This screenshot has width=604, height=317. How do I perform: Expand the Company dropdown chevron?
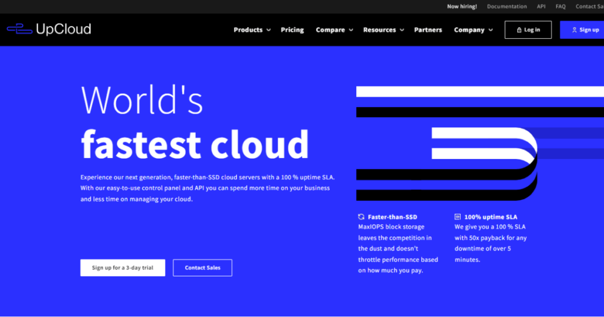pyautogui.click(x=490, y=30)
